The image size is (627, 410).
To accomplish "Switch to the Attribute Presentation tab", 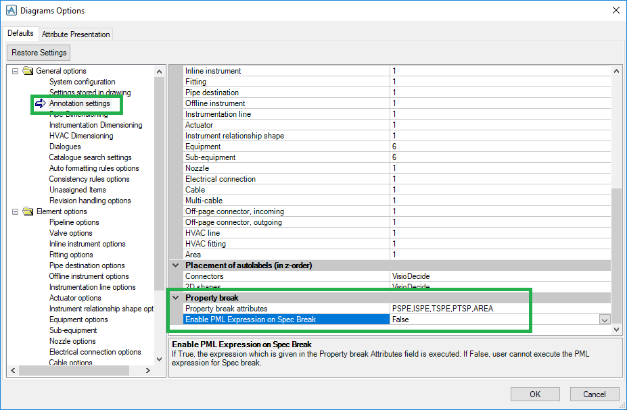I will pyautogui.click(x=75, y=34).
